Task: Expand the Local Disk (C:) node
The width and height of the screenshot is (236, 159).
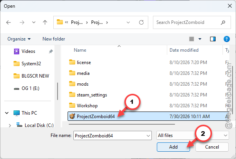Action: (10, 125)
